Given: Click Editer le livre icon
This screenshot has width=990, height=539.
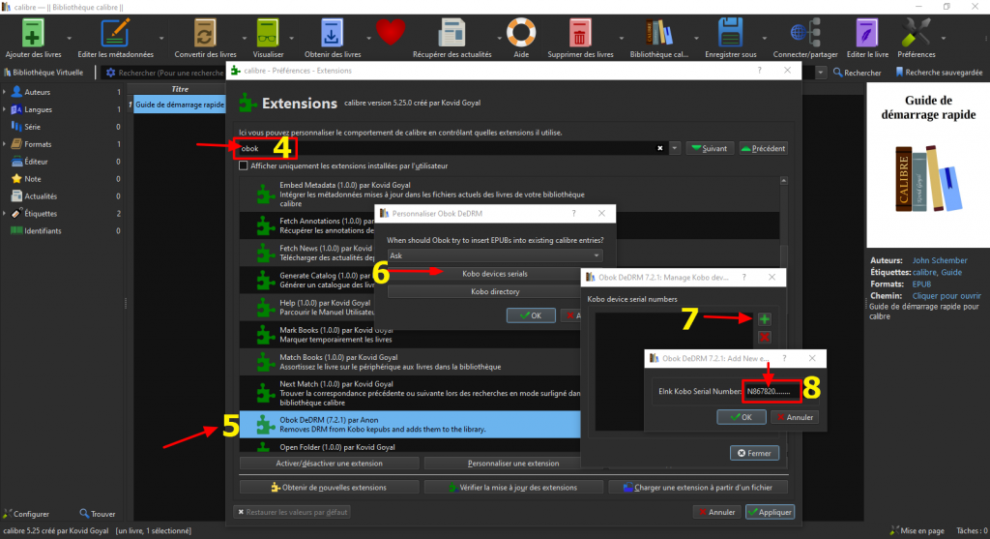Looking at the screenshot, I should coord(867,33).
